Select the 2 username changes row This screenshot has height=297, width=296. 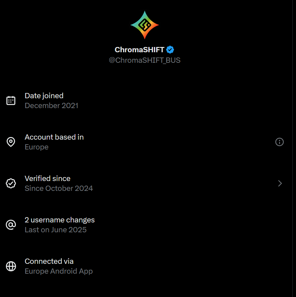click(x=60, y=220)
